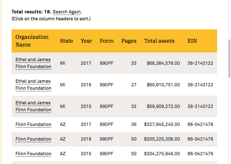Sort table by Year column
This screenshot has height=164, width=231.
(x=86, y=41)
